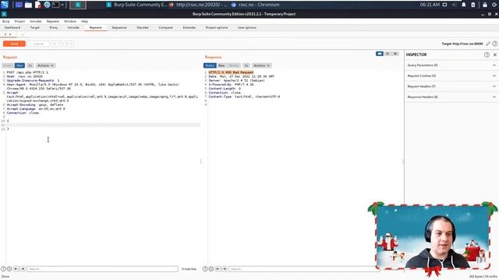
Task: Toggle \n non-printable characters in Request
Action: 30,65
